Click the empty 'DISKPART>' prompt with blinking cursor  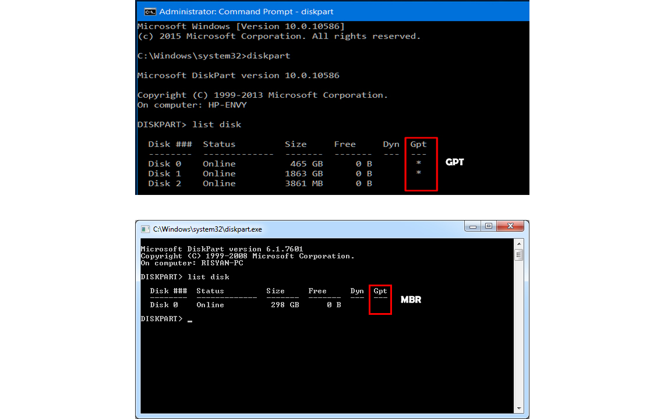(167, 319)
